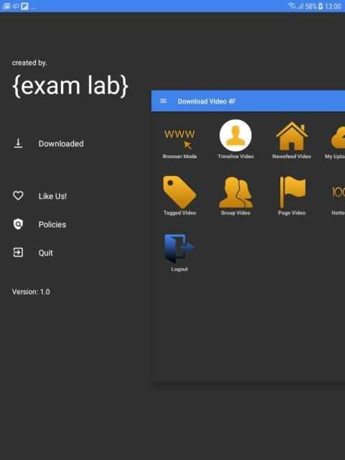This screenshot has width=345, height=460.
Task: Open the Timeline Video icon
Action: click(x=236, y=136)
